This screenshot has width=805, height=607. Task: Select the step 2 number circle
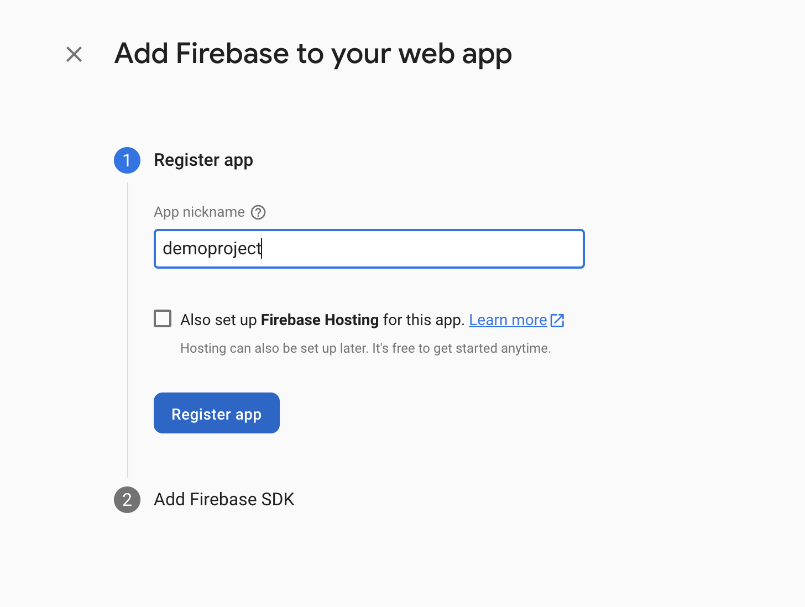[x=127, y=500]
